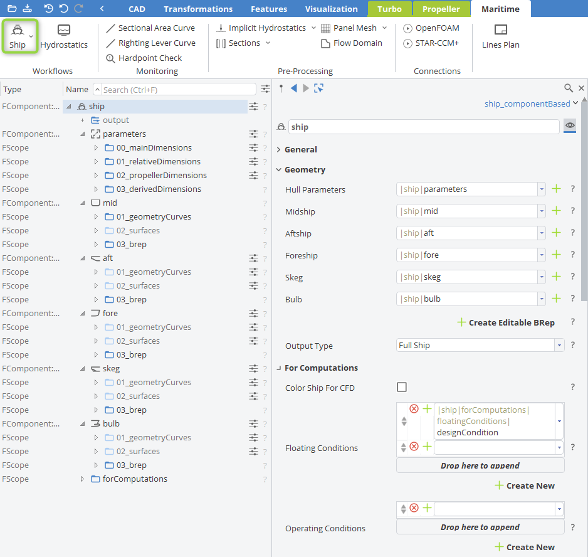Switch to the Propeller tab
The width and height of the screenshot is (588, 557).
[x=441, y=9]
